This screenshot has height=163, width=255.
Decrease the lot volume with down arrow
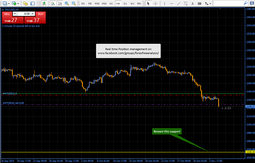15,14
